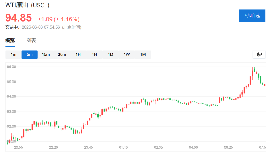Click the 02:35 time axis label
Viewport: 272px width, 154px height.
tap(158, 147)
